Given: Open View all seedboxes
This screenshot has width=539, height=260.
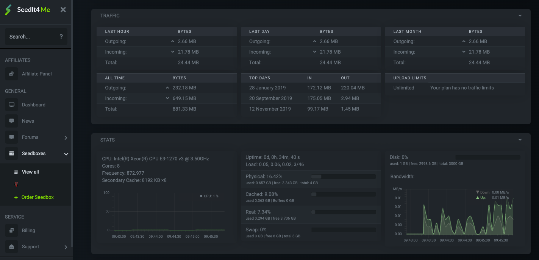Looking at the screenshot, I should pyautogui.click(x=30, y=172).
